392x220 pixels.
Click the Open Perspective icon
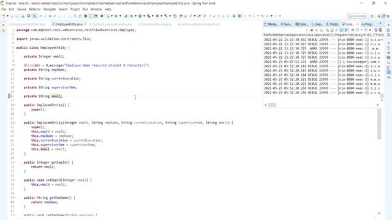click(372, 16)
